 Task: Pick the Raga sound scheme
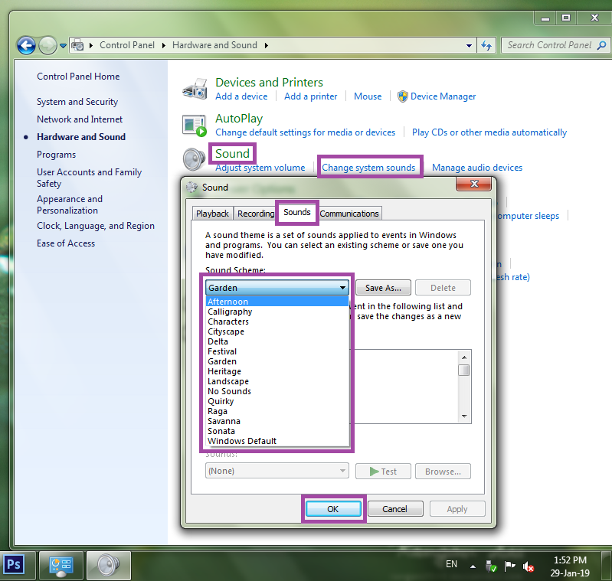tap(277, 411)
